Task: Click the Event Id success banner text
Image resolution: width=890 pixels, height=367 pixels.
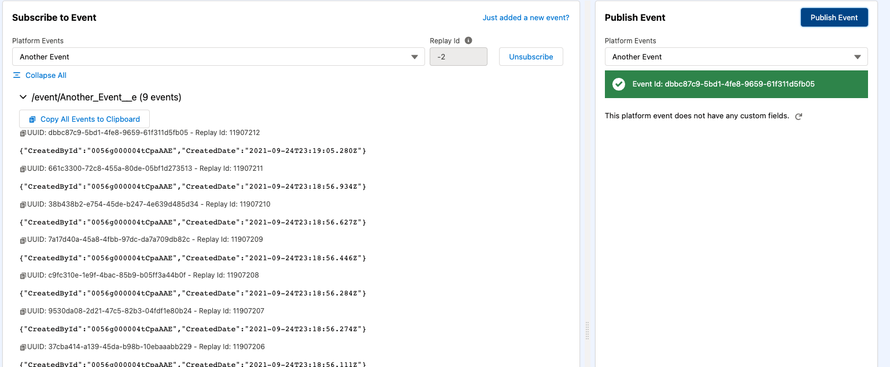Action: (723, 84)
